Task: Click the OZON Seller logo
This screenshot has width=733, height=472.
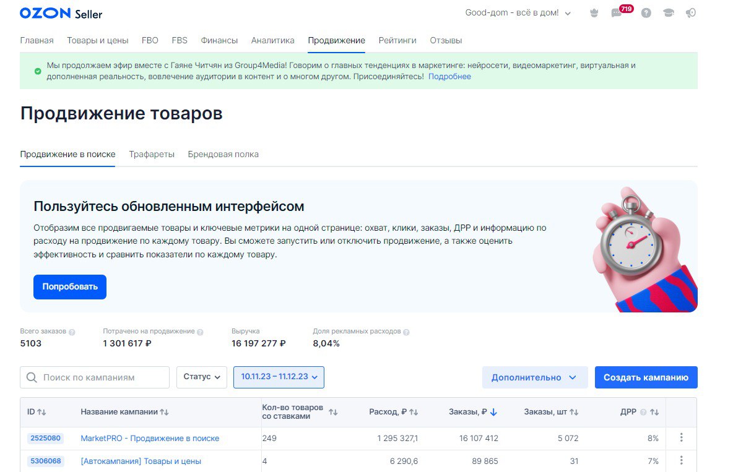Action: point(61,13)
